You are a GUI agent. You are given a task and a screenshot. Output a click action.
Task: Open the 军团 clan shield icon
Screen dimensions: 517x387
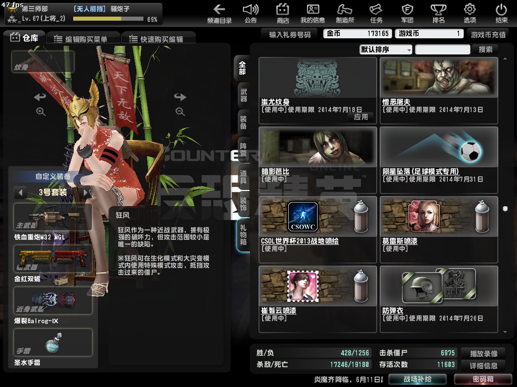407,14
